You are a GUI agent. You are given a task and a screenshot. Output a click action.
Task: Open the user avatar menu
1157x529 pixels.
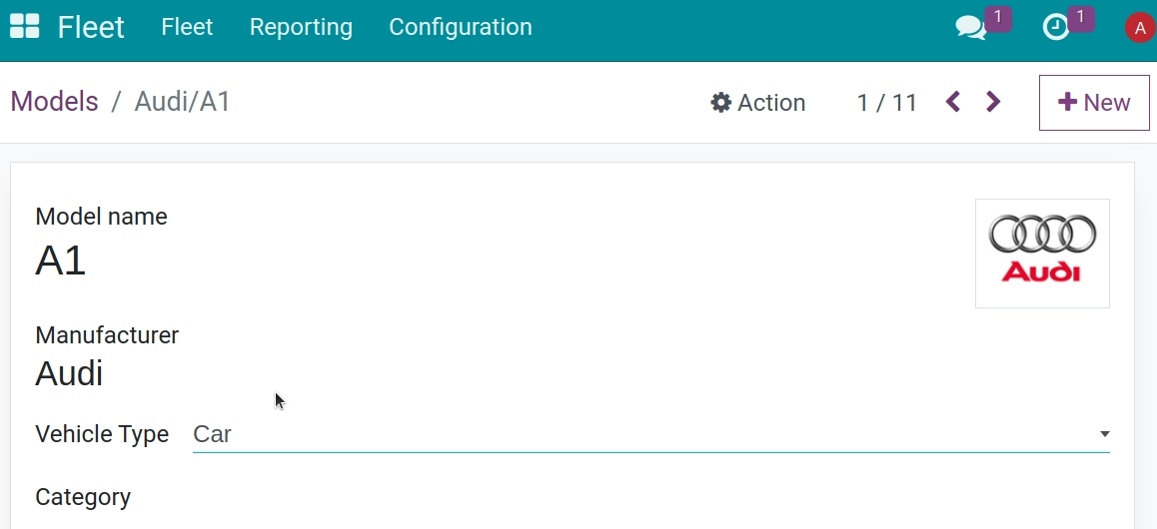(1139, 28)
